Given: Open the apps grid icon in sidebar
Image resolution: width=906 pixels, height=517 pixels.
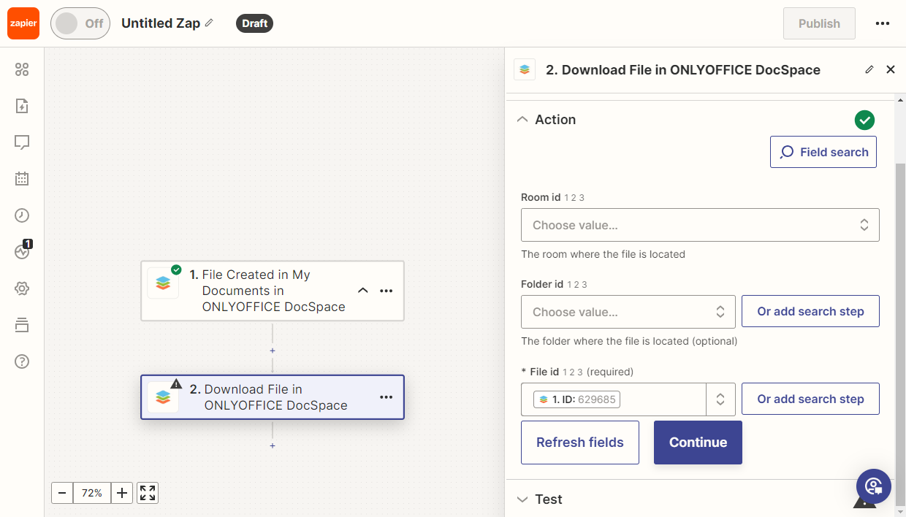Looking at the screenshot, I should point(22,69).
